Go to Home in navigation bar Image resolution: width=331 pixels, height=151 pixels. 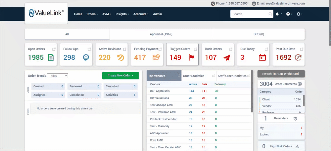78,14
